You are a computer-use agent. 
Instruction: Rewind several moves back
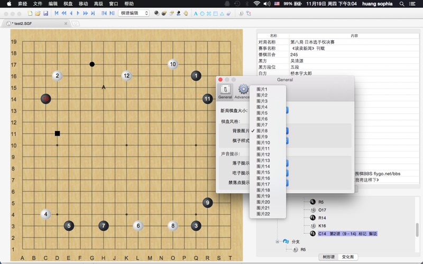[64, 13]
